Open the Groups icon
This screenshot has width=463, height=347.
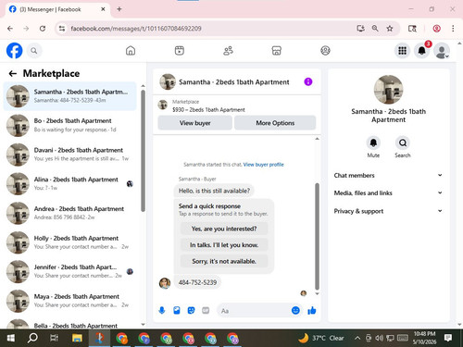[325, 51]
